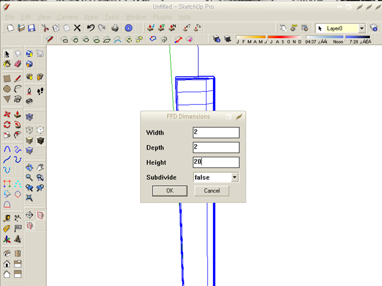The height and width of the screenshot is (286, 382).
Task: Open the Layer Manager icon
Action: pyautogui.click(x=374, y=28)
